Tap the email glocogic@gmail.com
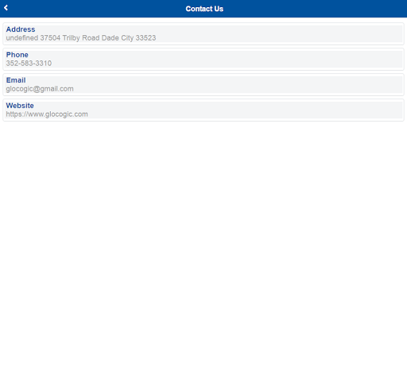Viewport: 407px width, 375px height. point(40,89)
